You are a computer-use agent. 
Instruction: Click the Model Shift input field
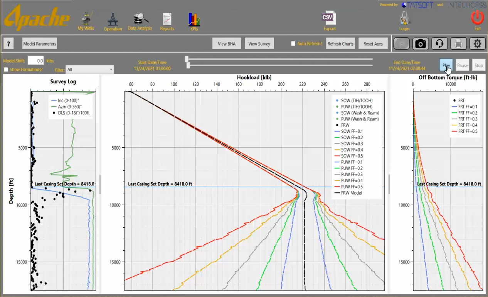click(36, 61)
